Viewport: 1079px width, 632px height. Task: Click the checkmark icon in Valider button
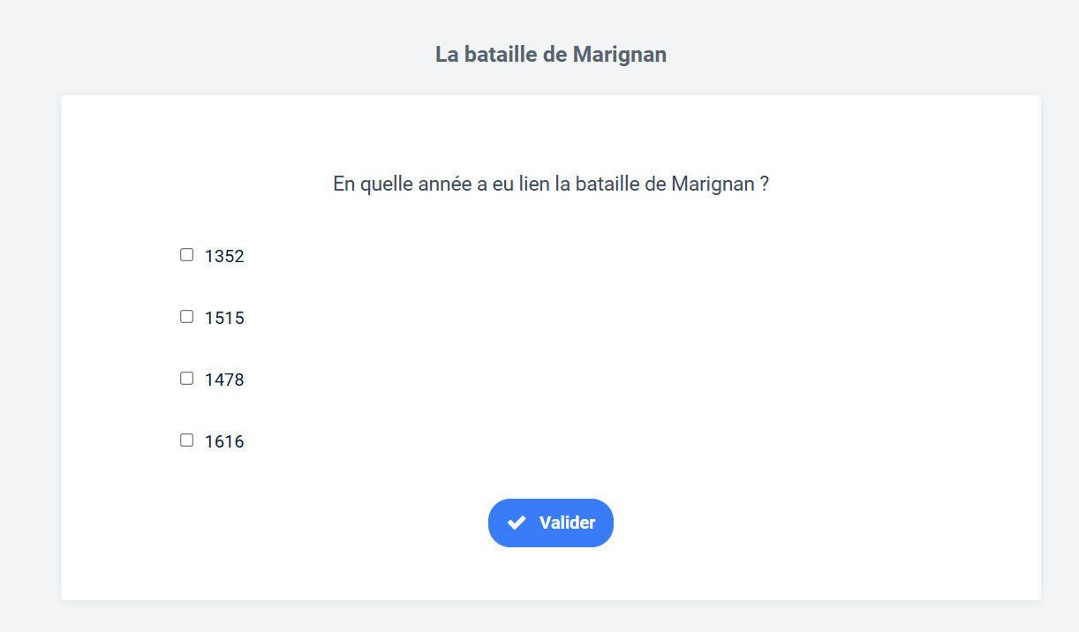pyautogui.click(x=517, y=523)
